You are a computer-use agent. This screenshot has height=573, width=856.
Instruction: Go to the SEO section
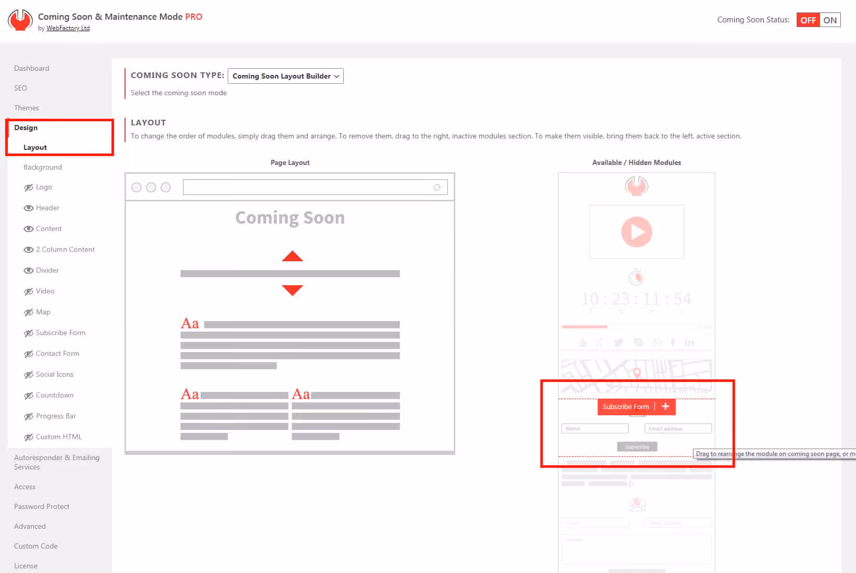20,88
